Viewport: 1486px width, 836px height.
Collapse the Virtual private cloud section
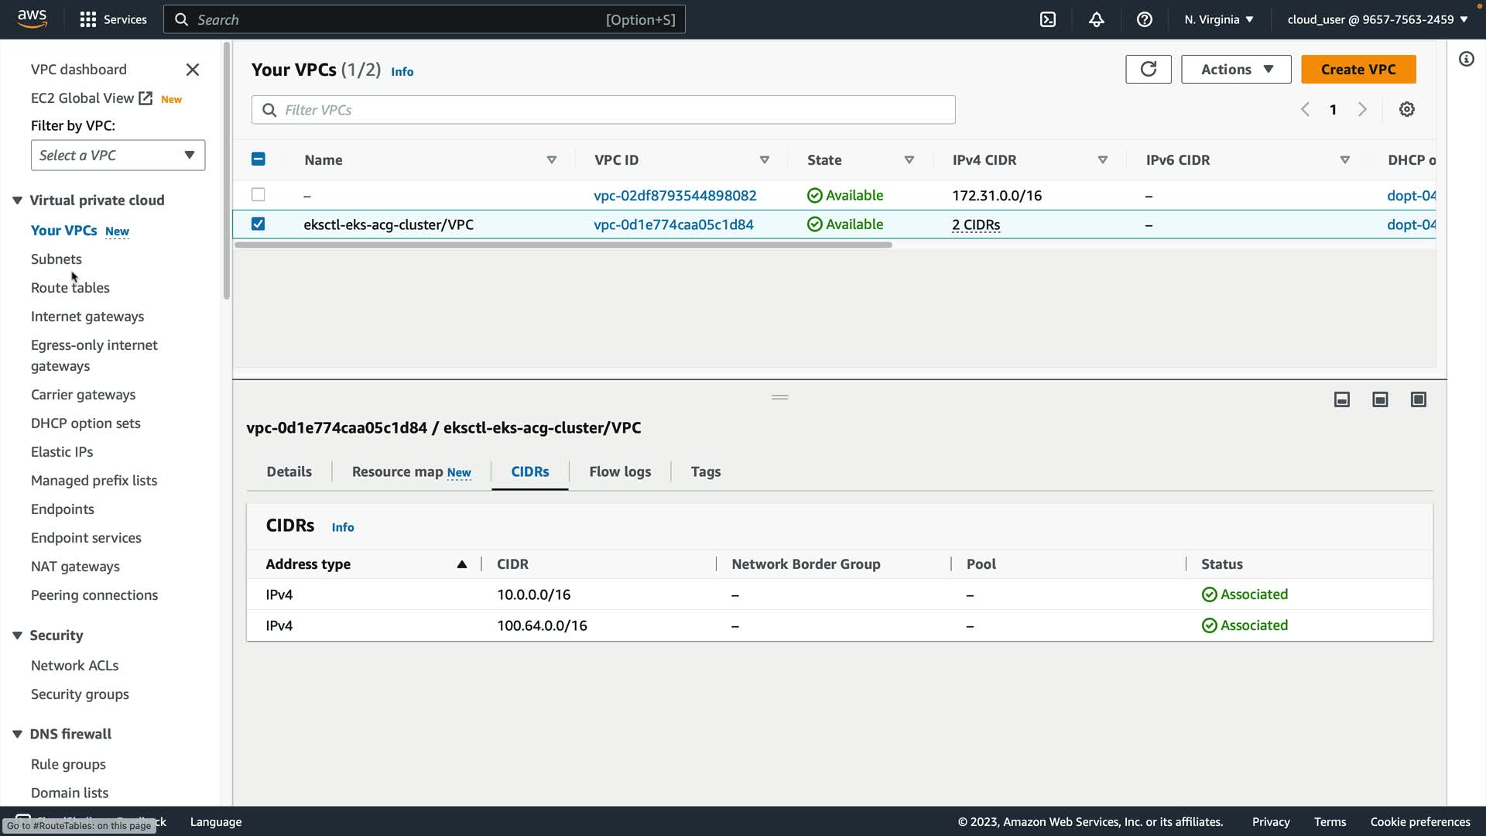coord(17,200)
